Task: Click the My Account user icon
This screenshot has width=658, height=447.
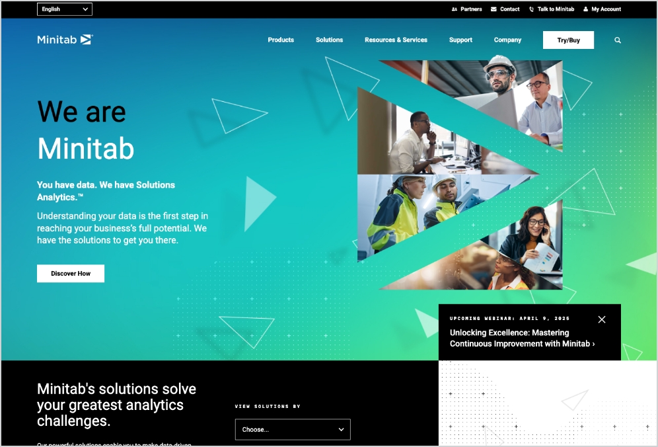Action: pos(585,9)
